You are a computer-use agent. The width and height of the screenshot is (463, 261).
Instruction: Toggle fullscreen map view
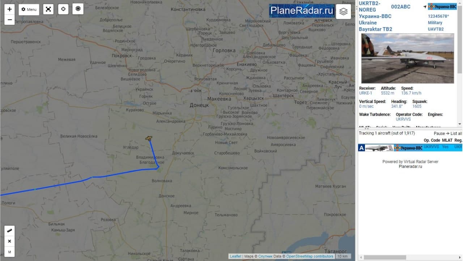[48, 9]
